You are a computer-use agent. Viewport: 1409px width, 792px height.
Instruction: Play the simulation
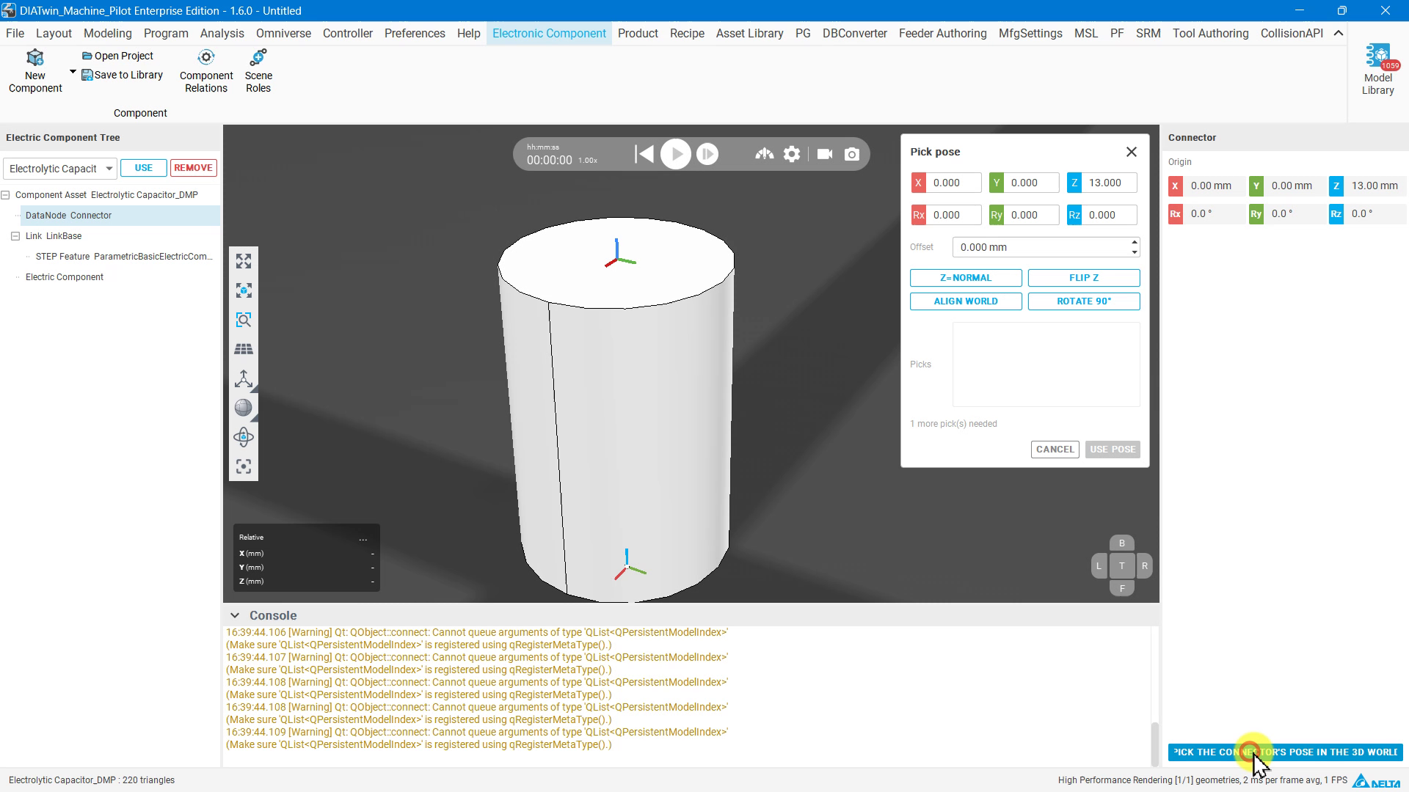coord(676,154)
